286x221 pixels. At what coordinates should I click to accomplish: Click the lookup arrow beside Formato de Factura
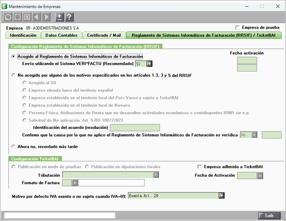tap(75, 183)
